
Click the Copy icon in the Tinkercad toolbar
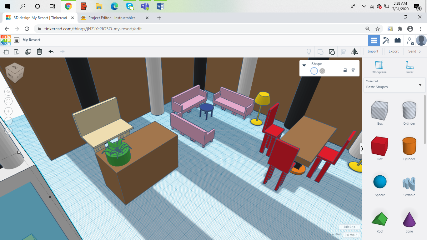(x=6, y=52)
